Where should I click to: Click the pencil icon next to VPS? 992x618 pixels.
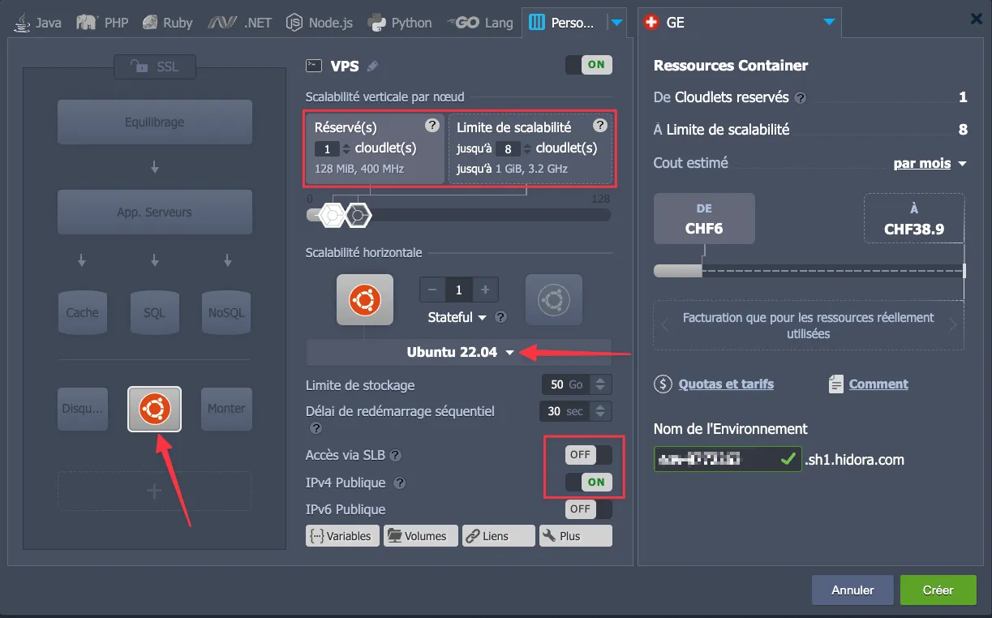click(372, 67)
